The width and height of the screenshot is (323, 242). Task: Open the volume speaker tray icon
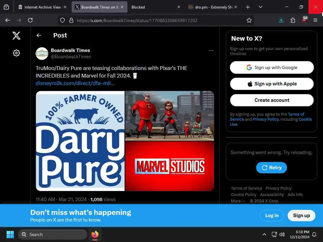(282, 234)
